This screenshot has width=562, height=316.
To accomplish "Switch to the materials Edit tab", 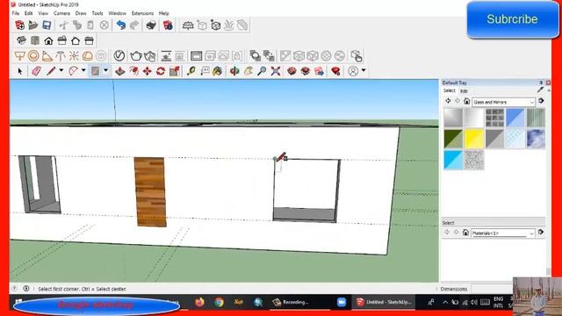I will coord(464,91).
